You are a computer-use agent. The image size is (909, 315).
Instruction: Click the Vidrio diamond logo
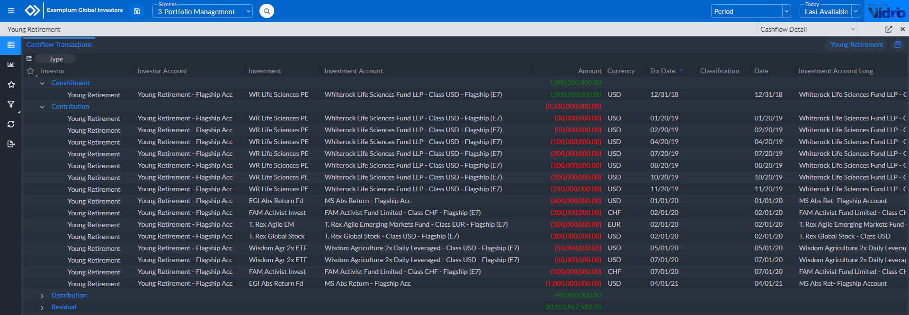[x=32, y=10]
